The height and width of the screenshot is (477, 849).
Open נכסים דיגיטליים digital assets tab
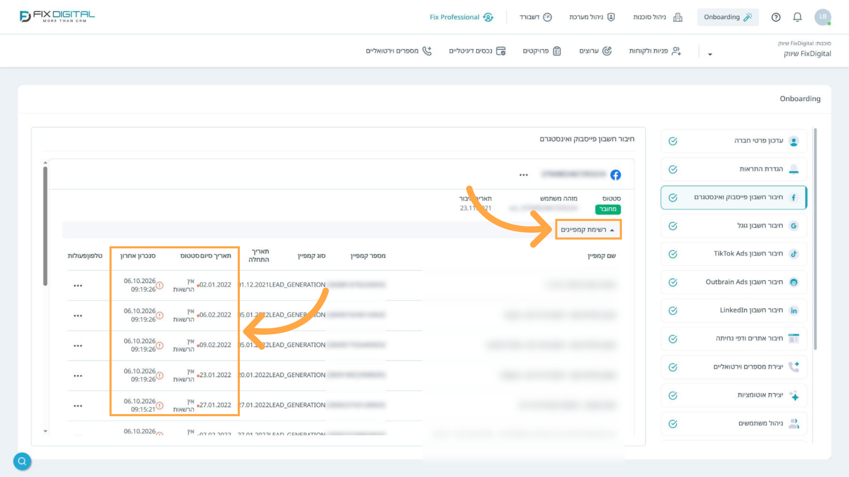(x=477, y=51)
